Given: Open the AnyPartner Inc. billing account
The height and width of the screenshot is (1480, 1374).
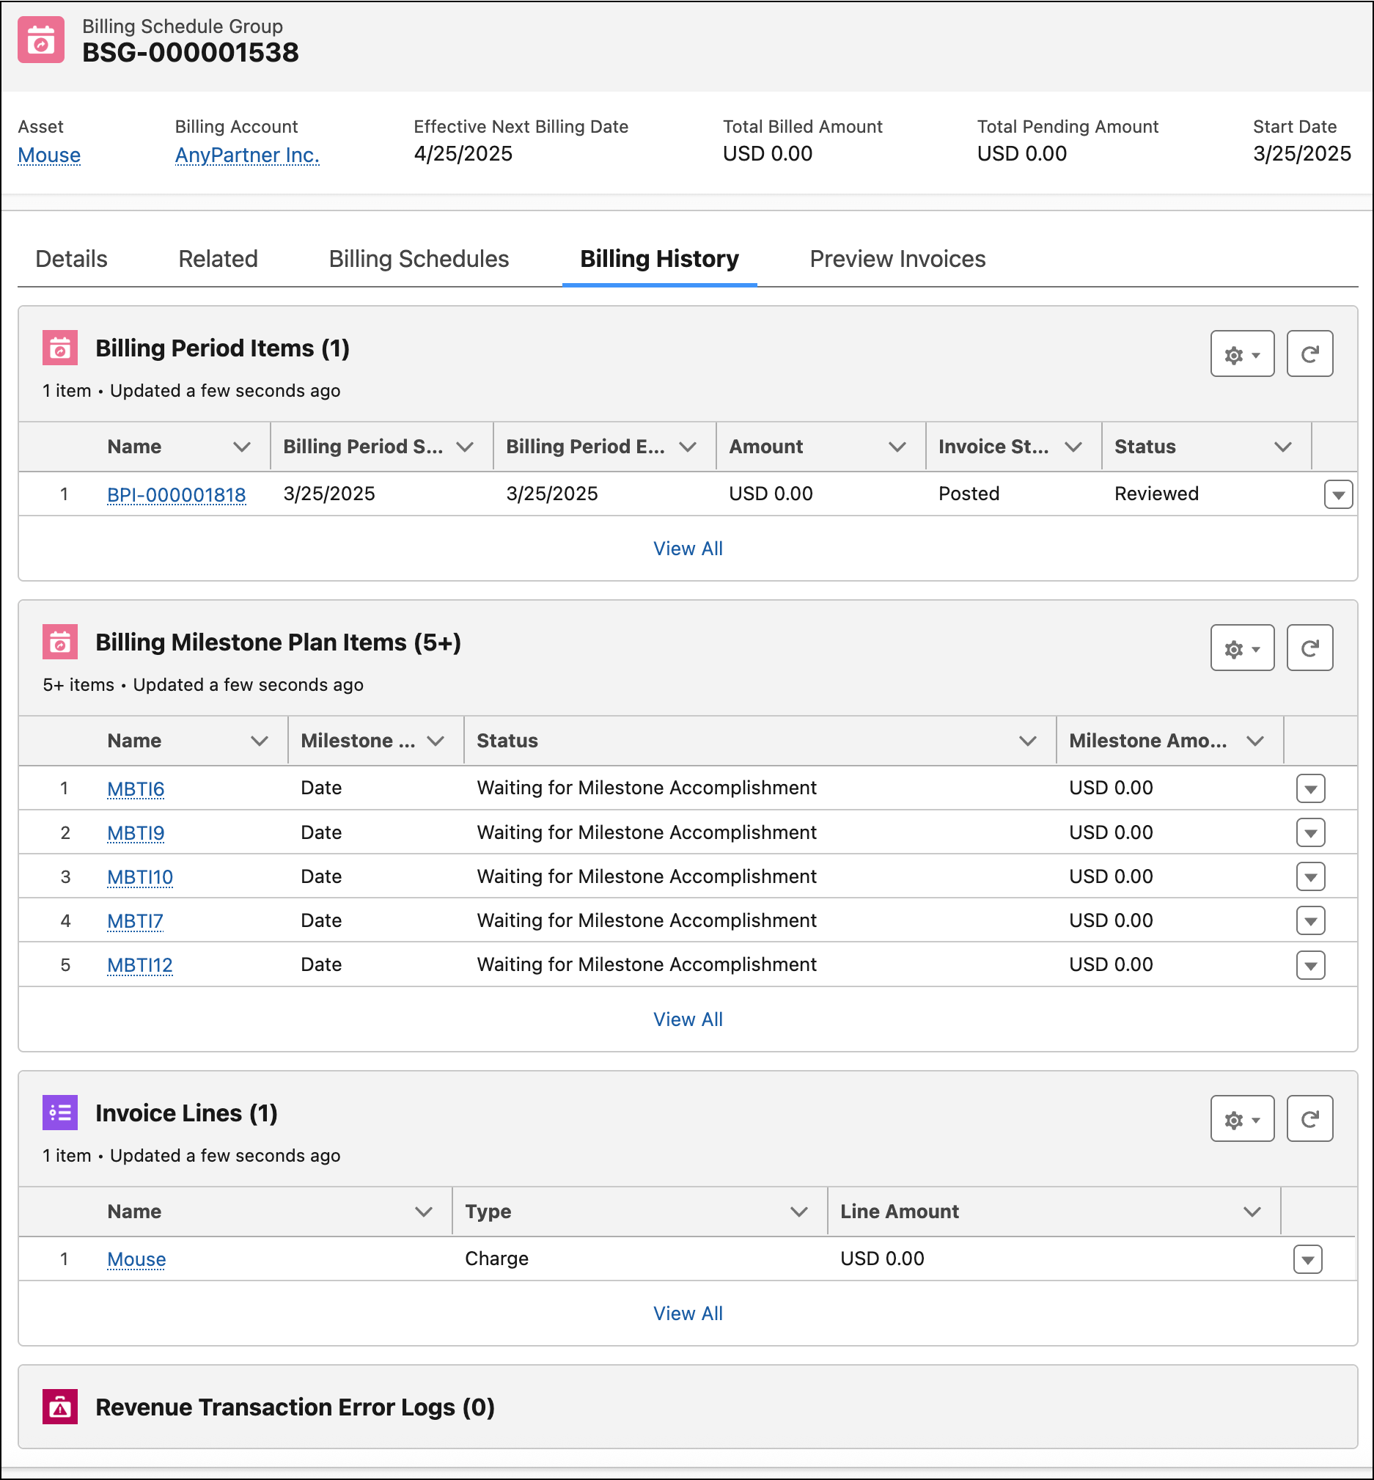Looking at the screenshot, I should (x=247, y=155).
